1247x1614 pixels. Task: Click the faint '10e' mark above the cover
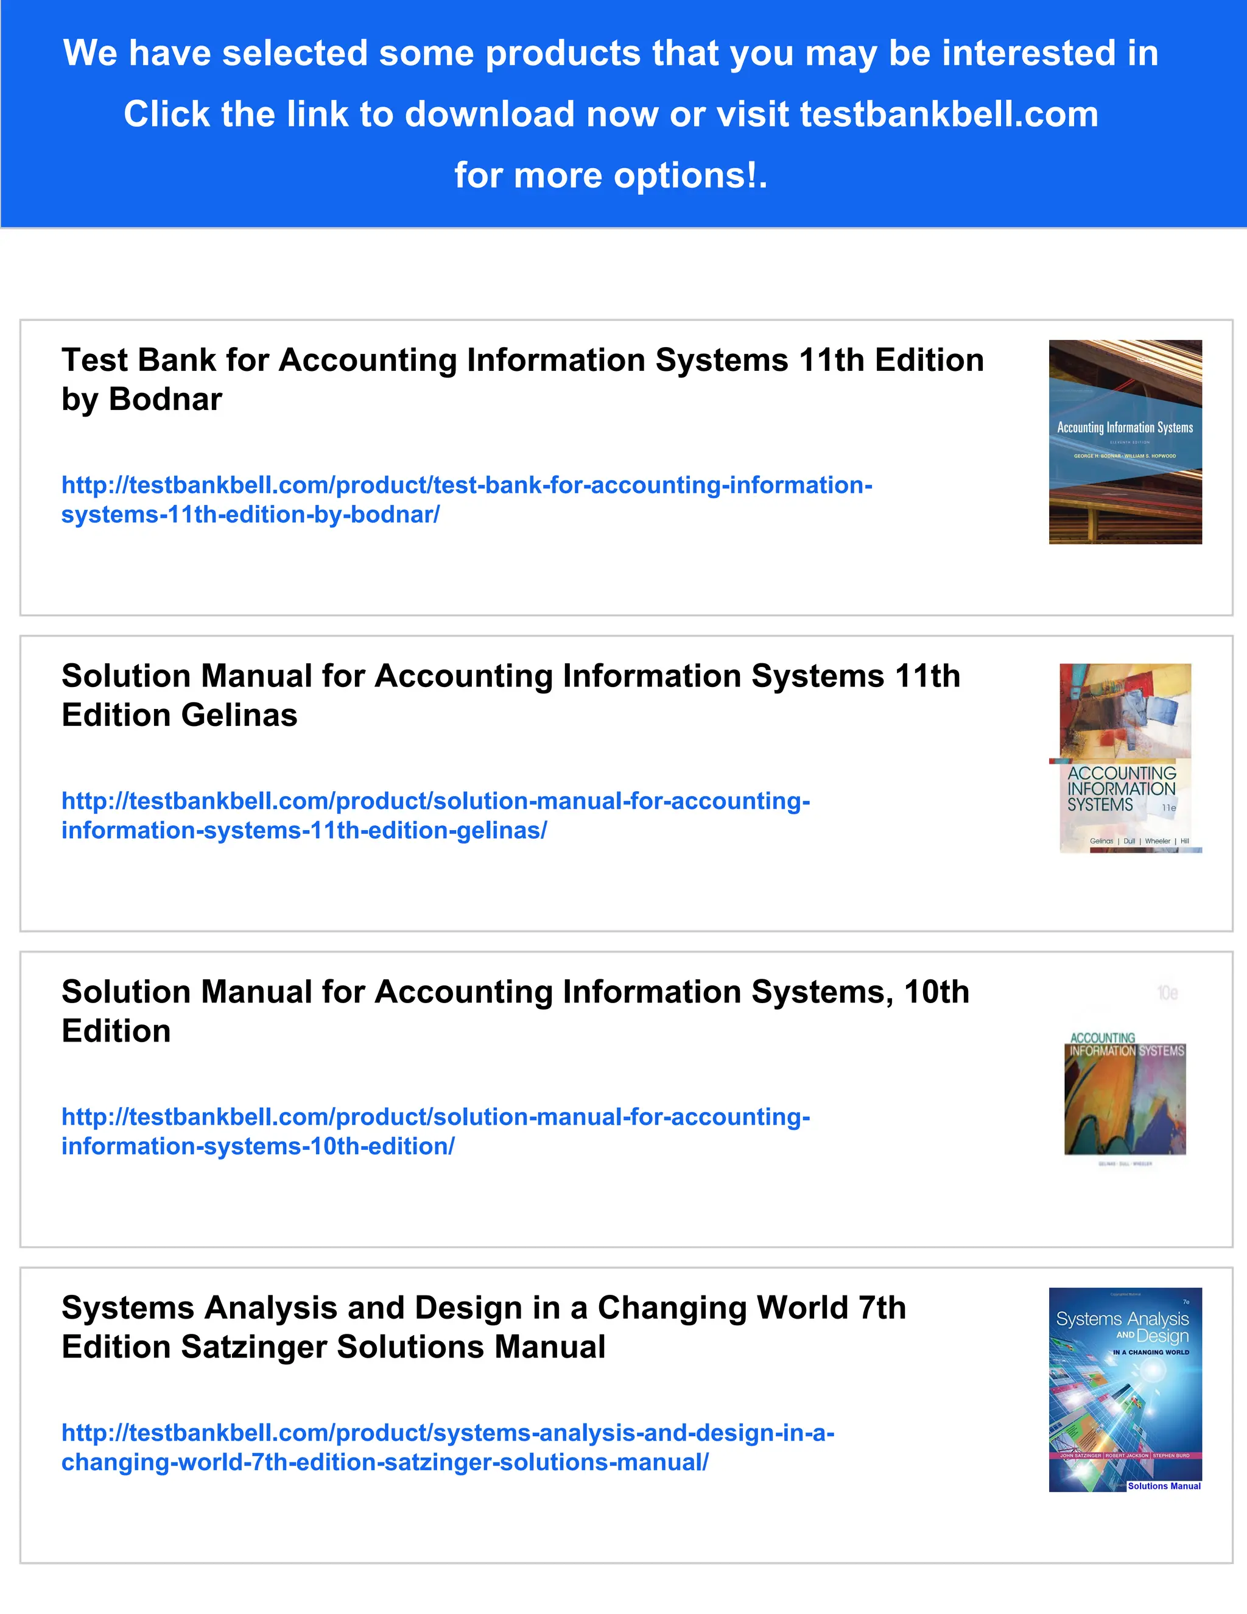pos(1167,993)
